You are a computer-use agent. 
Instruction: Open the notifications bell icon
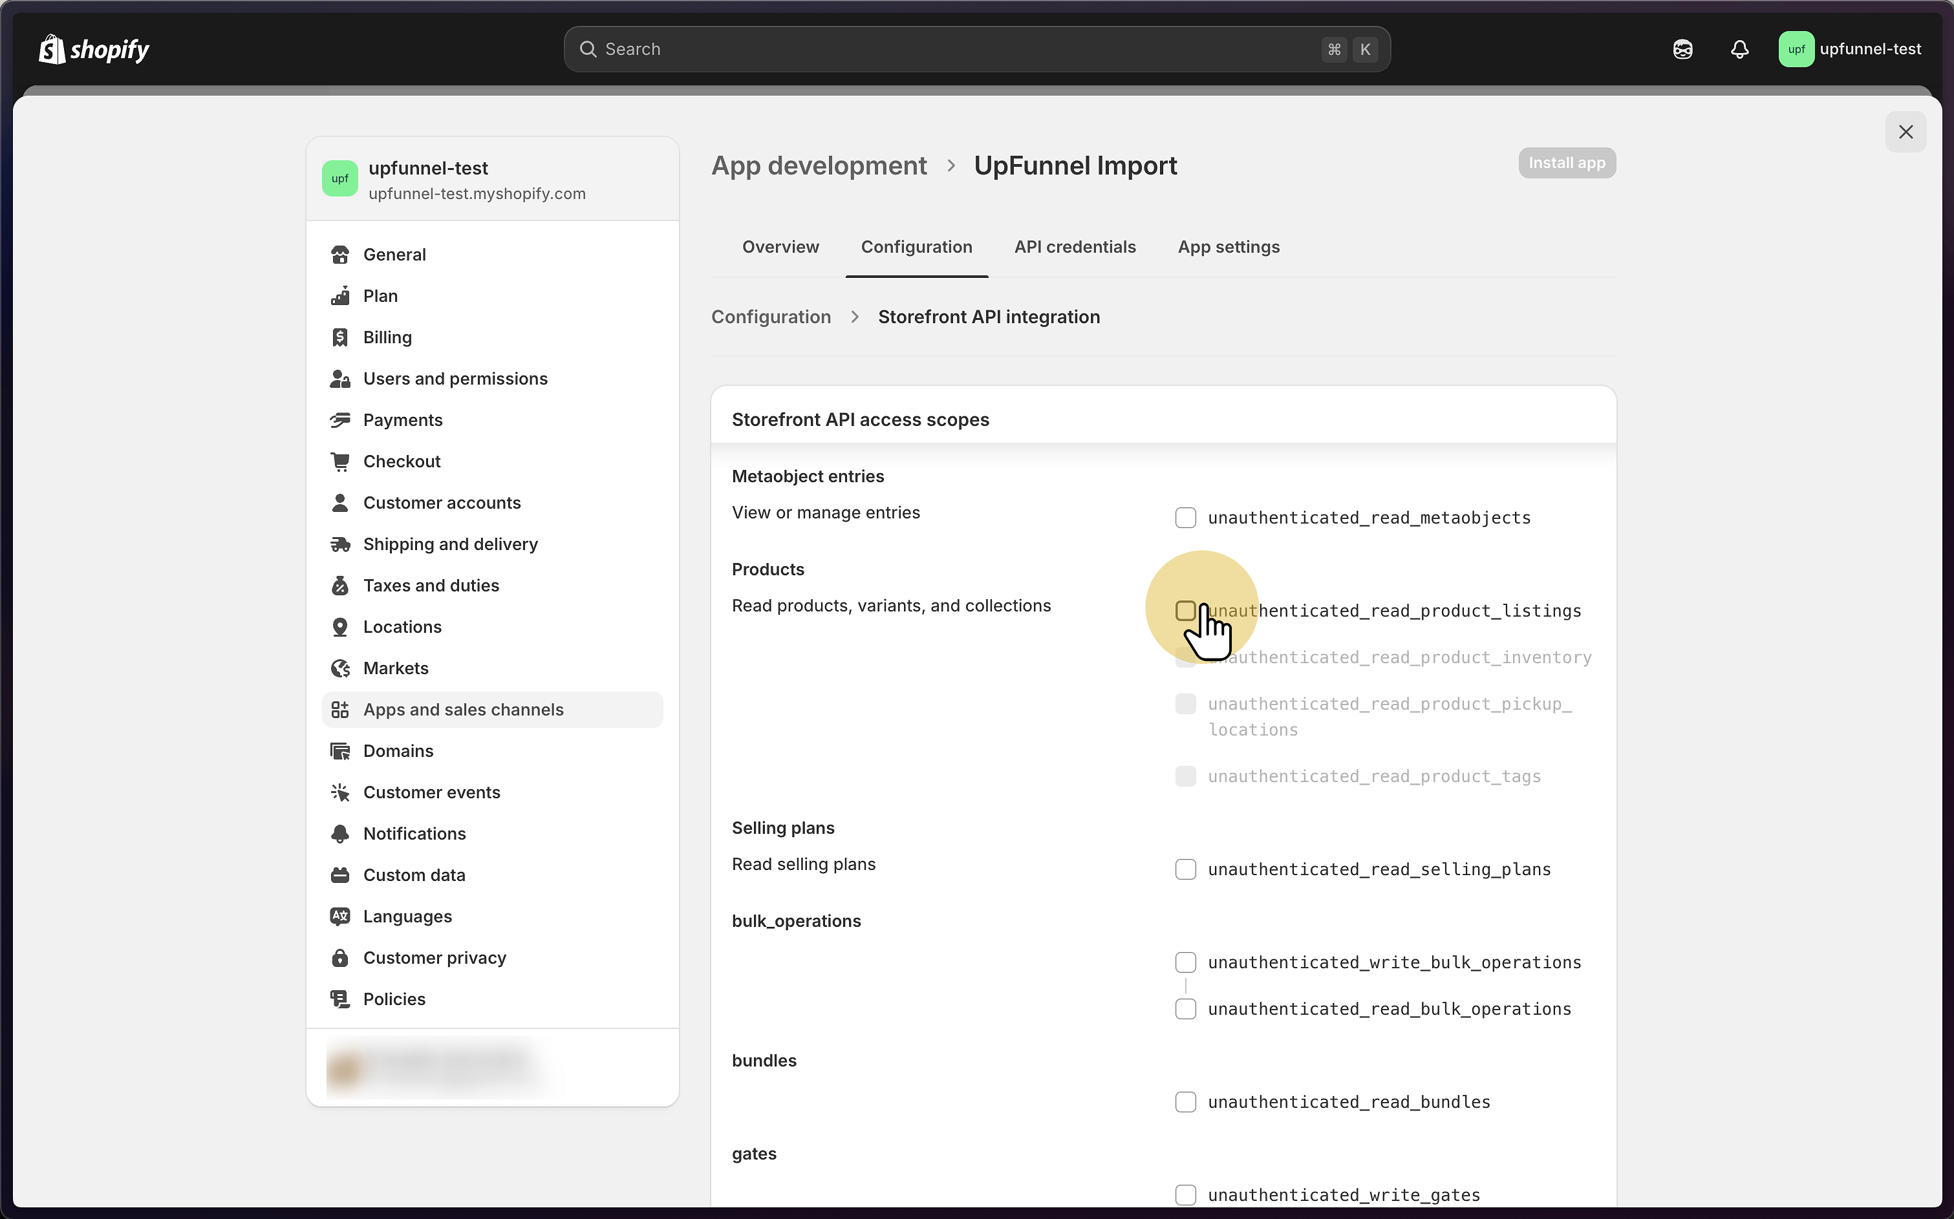coord(1739,49)
